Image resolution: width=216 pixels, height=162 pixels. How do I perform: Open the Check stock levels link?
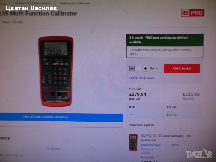(x=141, y=78)
